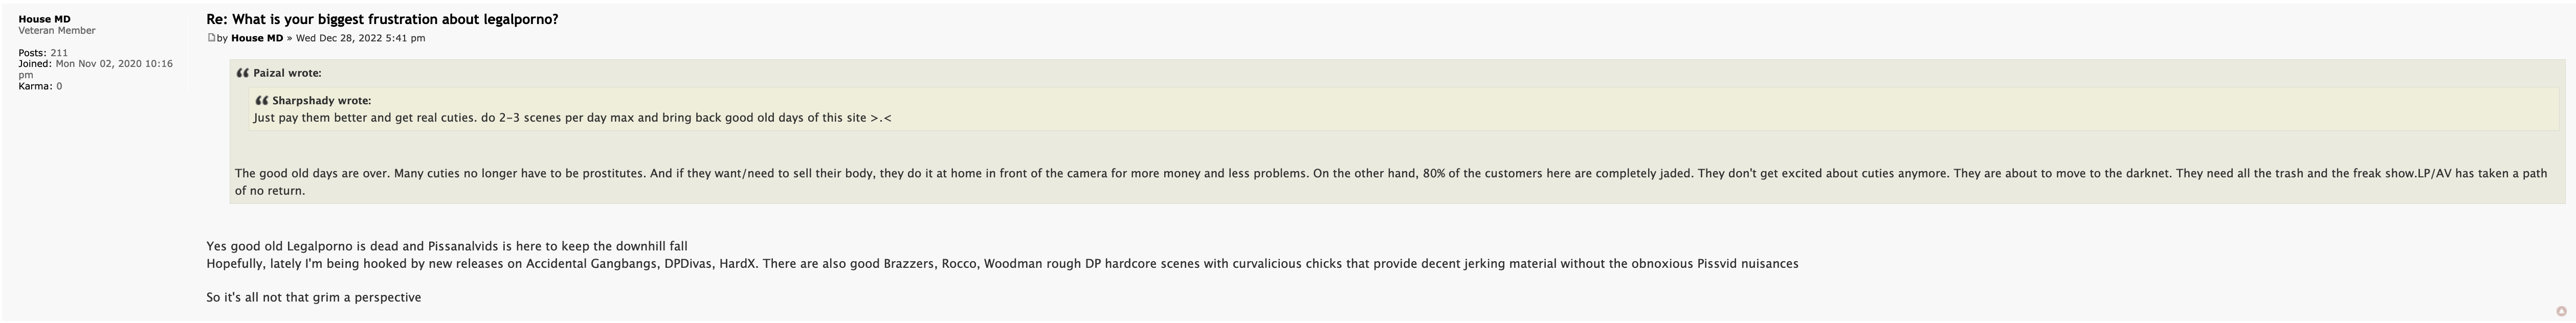Viewport: 2576px width, 323px height.
Task: Click the quote mark icon beside Sharpshady
Action: (x=261, y=101)
